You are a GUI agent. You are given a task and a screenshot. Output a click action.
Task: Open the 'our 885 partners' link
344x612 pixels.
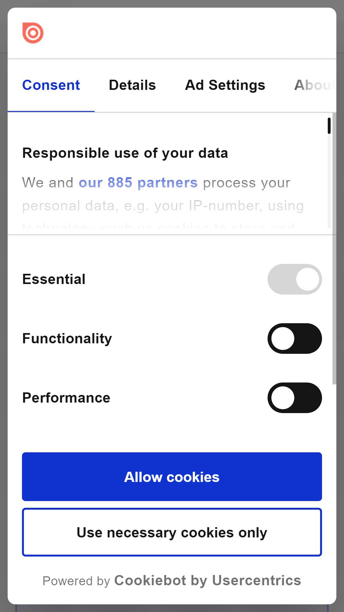pyautogui.click(x=138, y=183)
